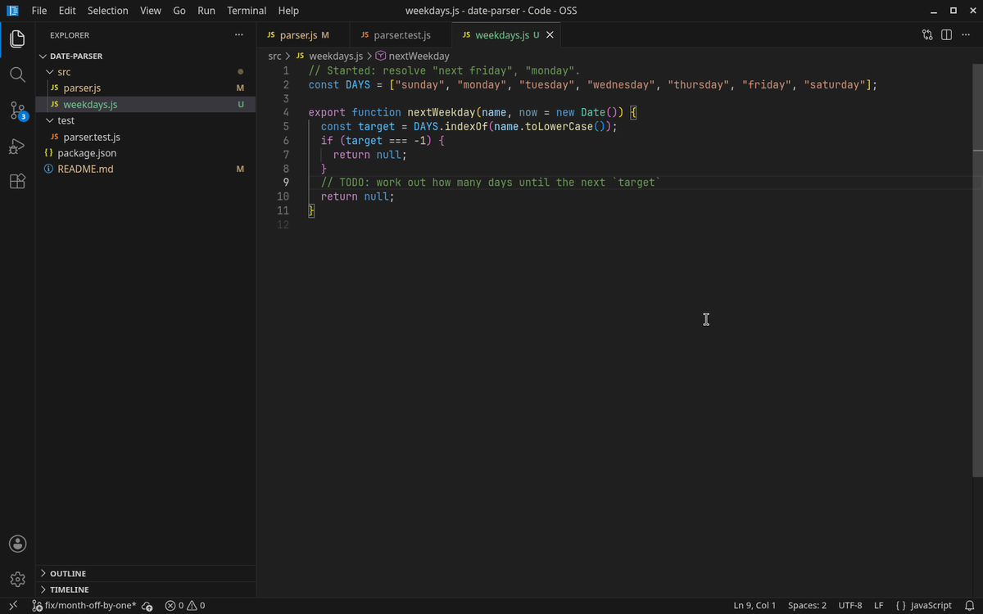The height and width of the screenshot is (614, 983).
Task: Publish branch via cloud icon in status bar
Action: click(147, 606)
